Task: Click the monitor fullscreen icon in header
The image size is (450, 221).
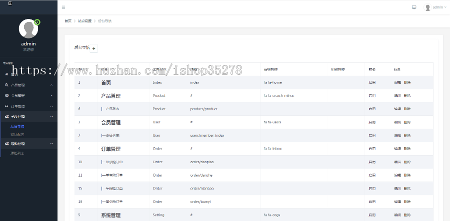Action: (x=414, y=7)
